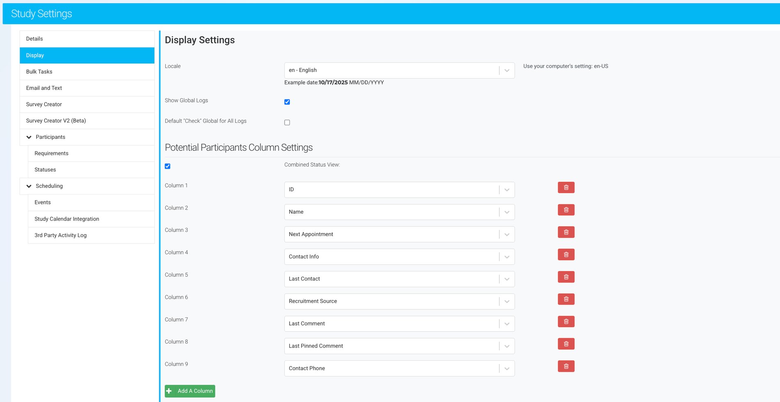Remove the Contact Phone column
780x402 pixels.
pyautogui.click(x=566, y=366)
